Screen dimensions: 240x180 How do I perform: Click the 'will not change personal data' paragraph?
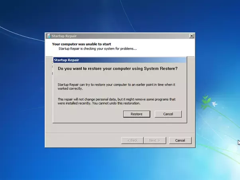(x=116, y=101)
